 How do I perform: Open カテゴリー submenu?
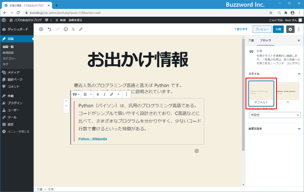click(9, 58)
